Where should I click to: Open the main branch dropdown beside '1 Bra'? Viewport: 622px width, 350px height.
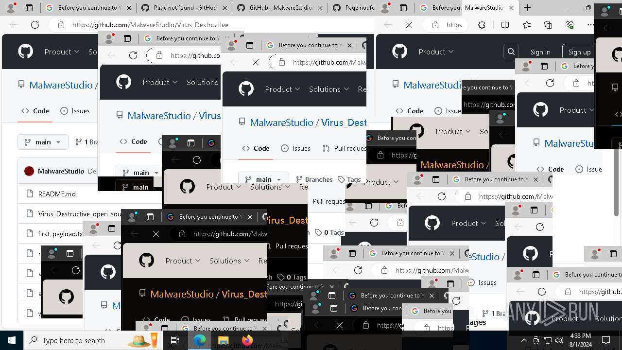click(x=43, y=142)
